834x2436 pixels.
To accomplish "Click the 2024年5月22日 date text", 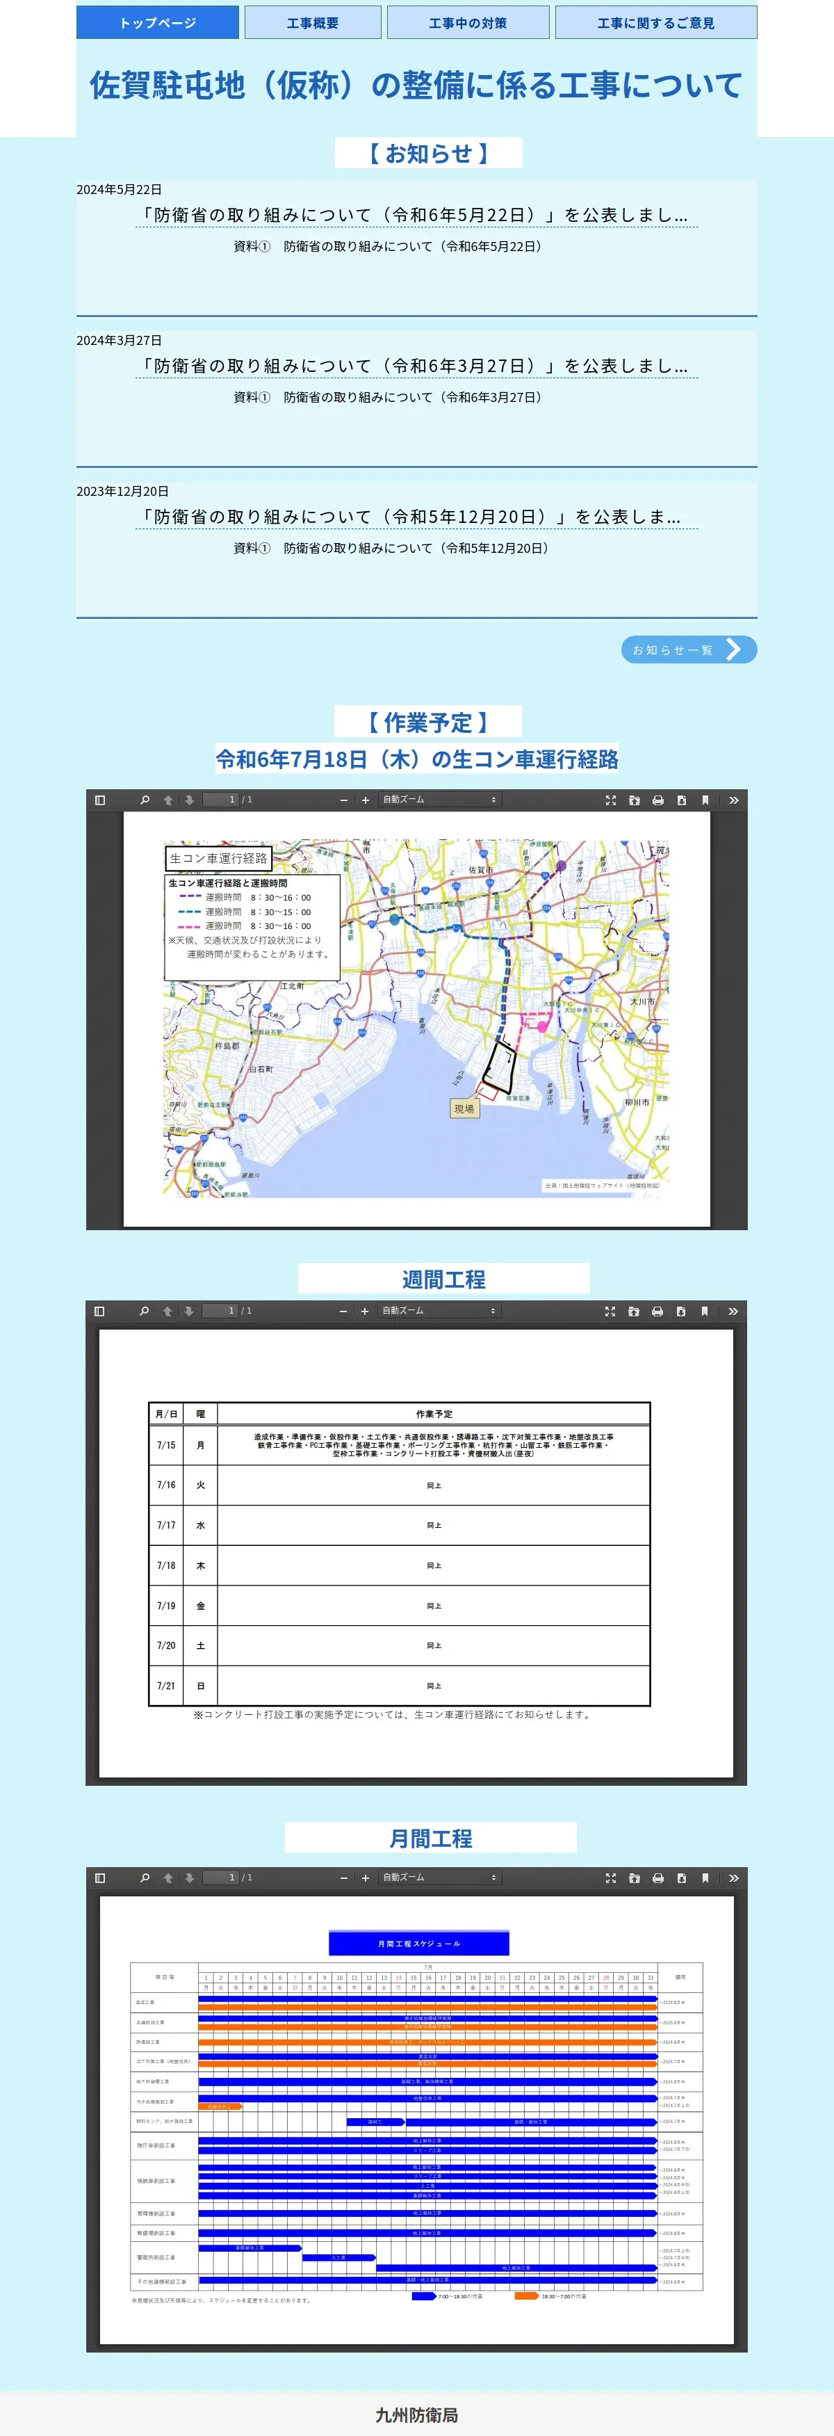I will [119, 190].
